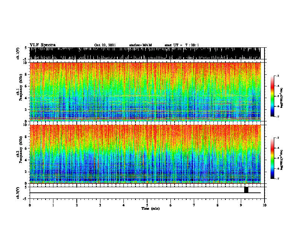
Task: Click the ch.1 voltage waveform strip
Action: [145, 53]
